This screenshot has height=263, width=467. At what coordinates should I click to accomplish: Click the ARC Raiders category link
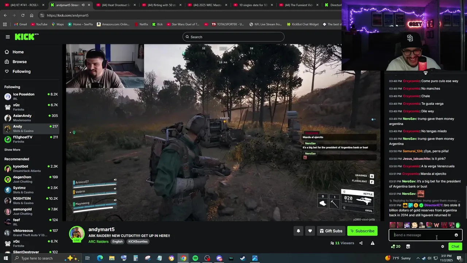(x=98, y=241)
